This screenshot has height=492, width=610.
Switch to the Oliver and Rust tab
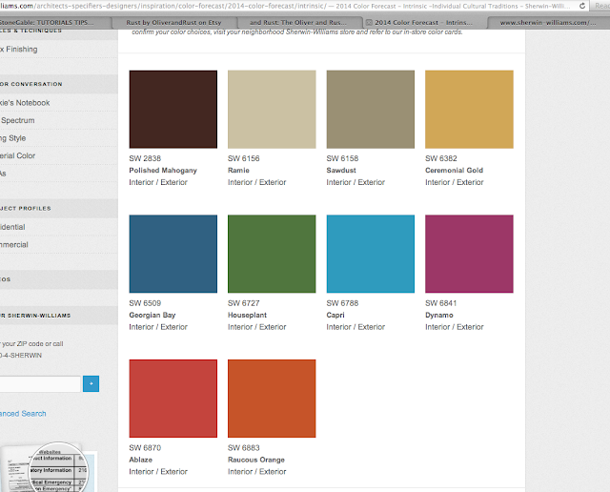(298, 23)
